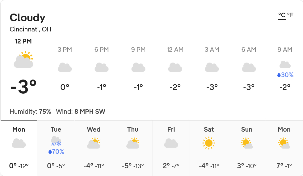Click Tuesday's rain and snow icon
The height and width of the screenshot is (176, 303).
tap(56, 141)
